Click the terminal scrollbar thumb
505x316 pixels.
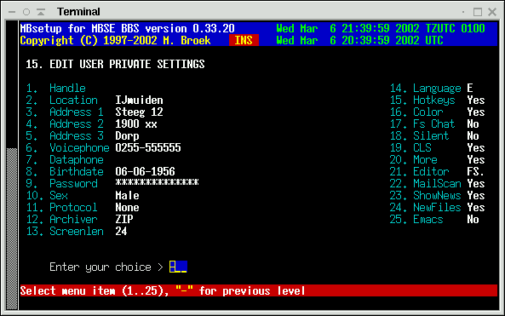click(x=12, y=228)
